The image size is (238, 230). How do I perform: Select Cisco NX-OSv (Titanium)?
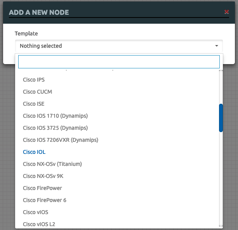117,164
